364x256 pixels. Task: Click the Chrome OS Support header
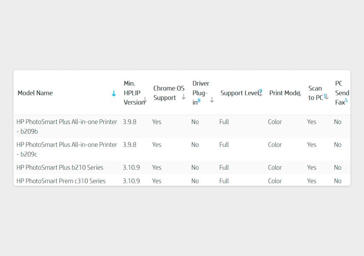pos(169,93)
